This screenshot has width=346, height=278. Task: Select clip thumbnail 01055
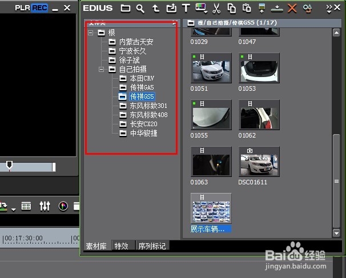pyautogui.click(x=211, y=115)
